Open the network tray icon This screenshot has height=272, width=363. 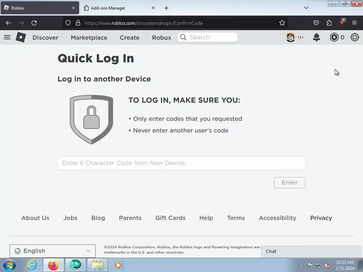319,265
